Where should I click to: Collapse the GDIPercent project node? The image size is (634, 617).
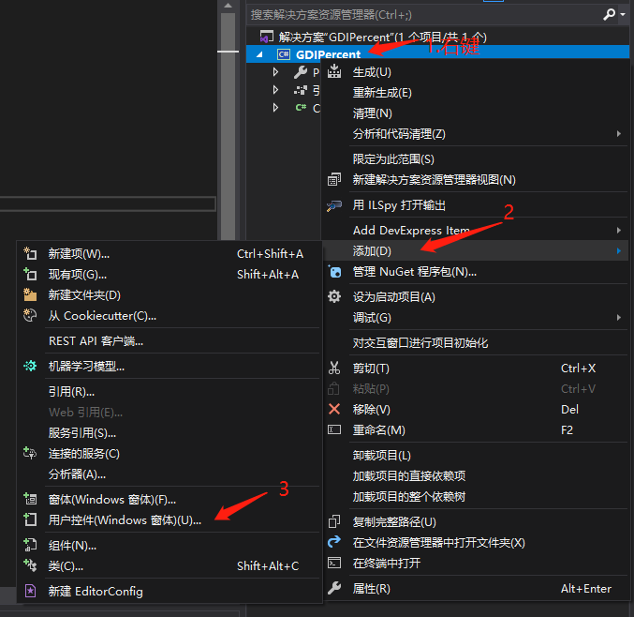pyautogui.click(x=259, y=54)
